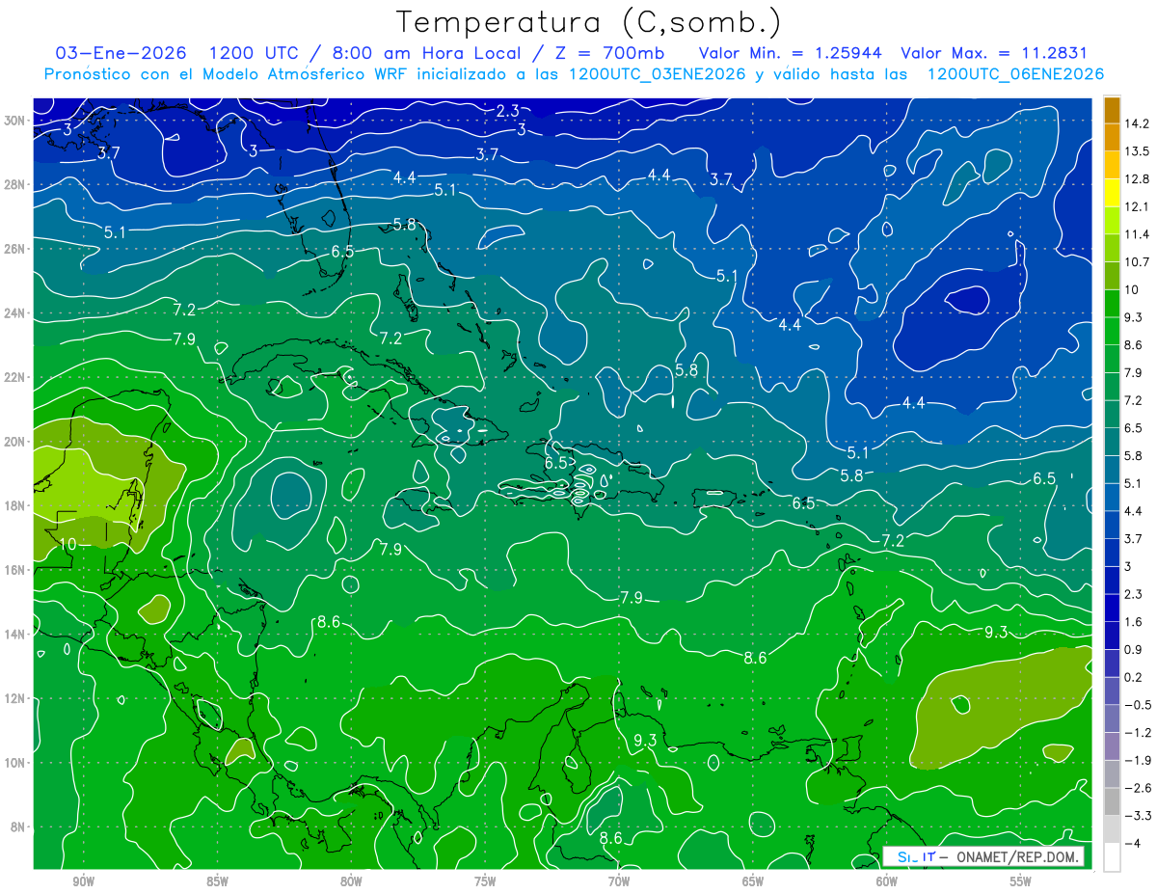This screenshot has height=894, width=1157.
Task: Click the "-4" color scale label
Action: click(x=1133, y=843)
